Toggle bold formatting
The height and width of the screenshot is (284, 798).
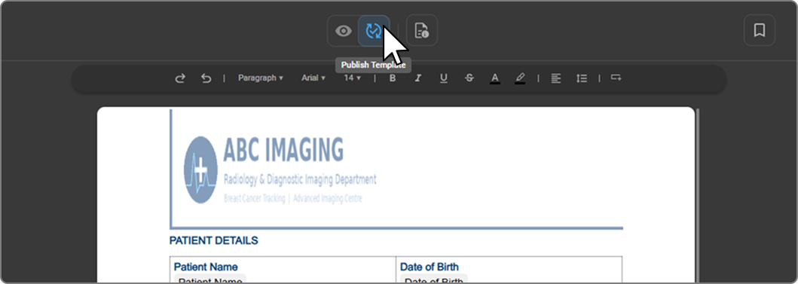(x=393, y=78)
